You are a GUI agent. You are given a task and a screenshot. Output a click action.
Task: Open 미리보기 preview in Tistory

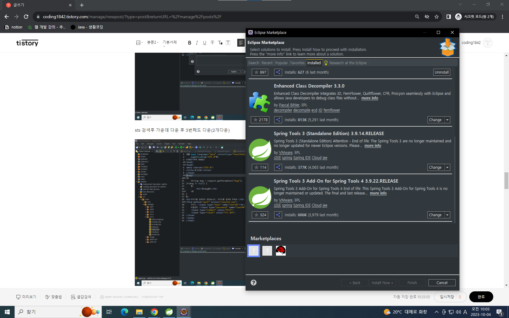26,297
